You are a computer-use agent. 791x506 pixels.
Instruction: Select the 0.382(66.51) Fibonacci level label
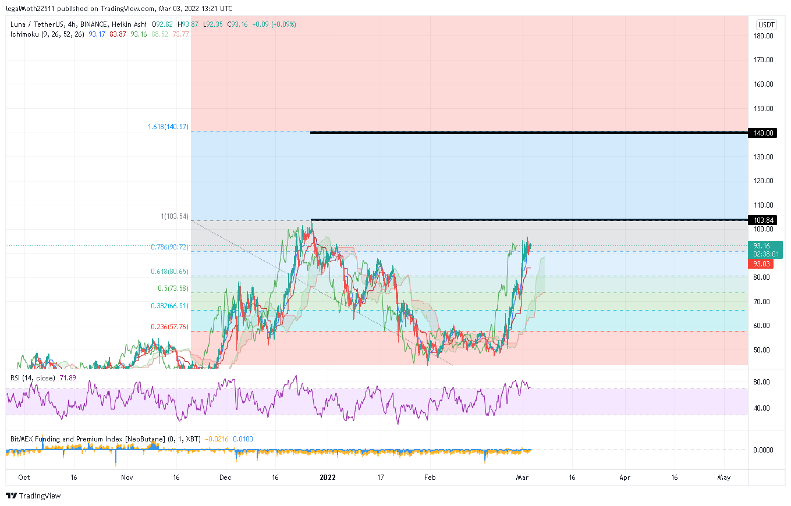pyautogui.click(x=169, y=305)
